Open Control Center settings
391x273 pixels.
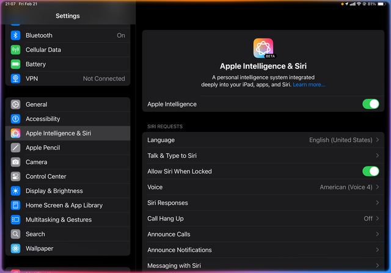pyautogui.click(x=68, y=177)
